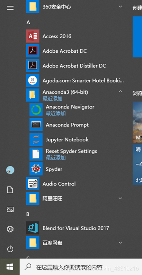Click the Anaconda Navigator green ring icon

[36, 110]
